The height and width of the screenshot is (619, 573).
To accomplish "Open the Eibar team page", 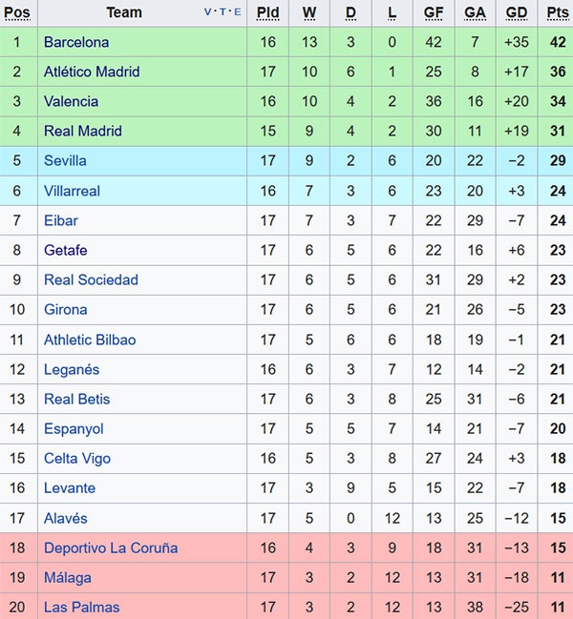I will pyautogui.click(x=61, y=220).
